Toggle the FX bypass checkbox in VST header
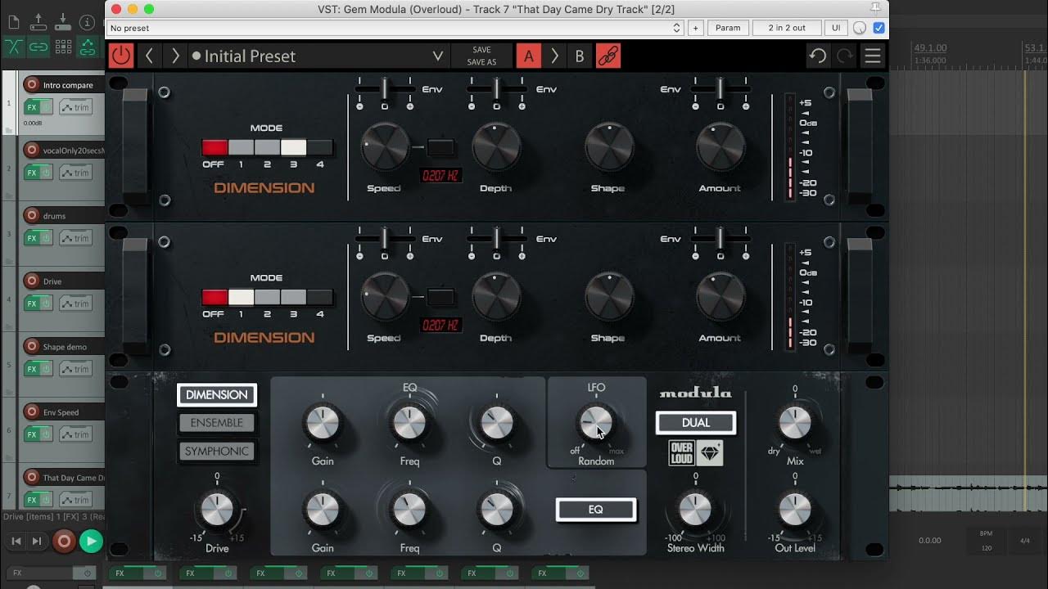This screenshot has width=1048, height=589. point(879,28)
